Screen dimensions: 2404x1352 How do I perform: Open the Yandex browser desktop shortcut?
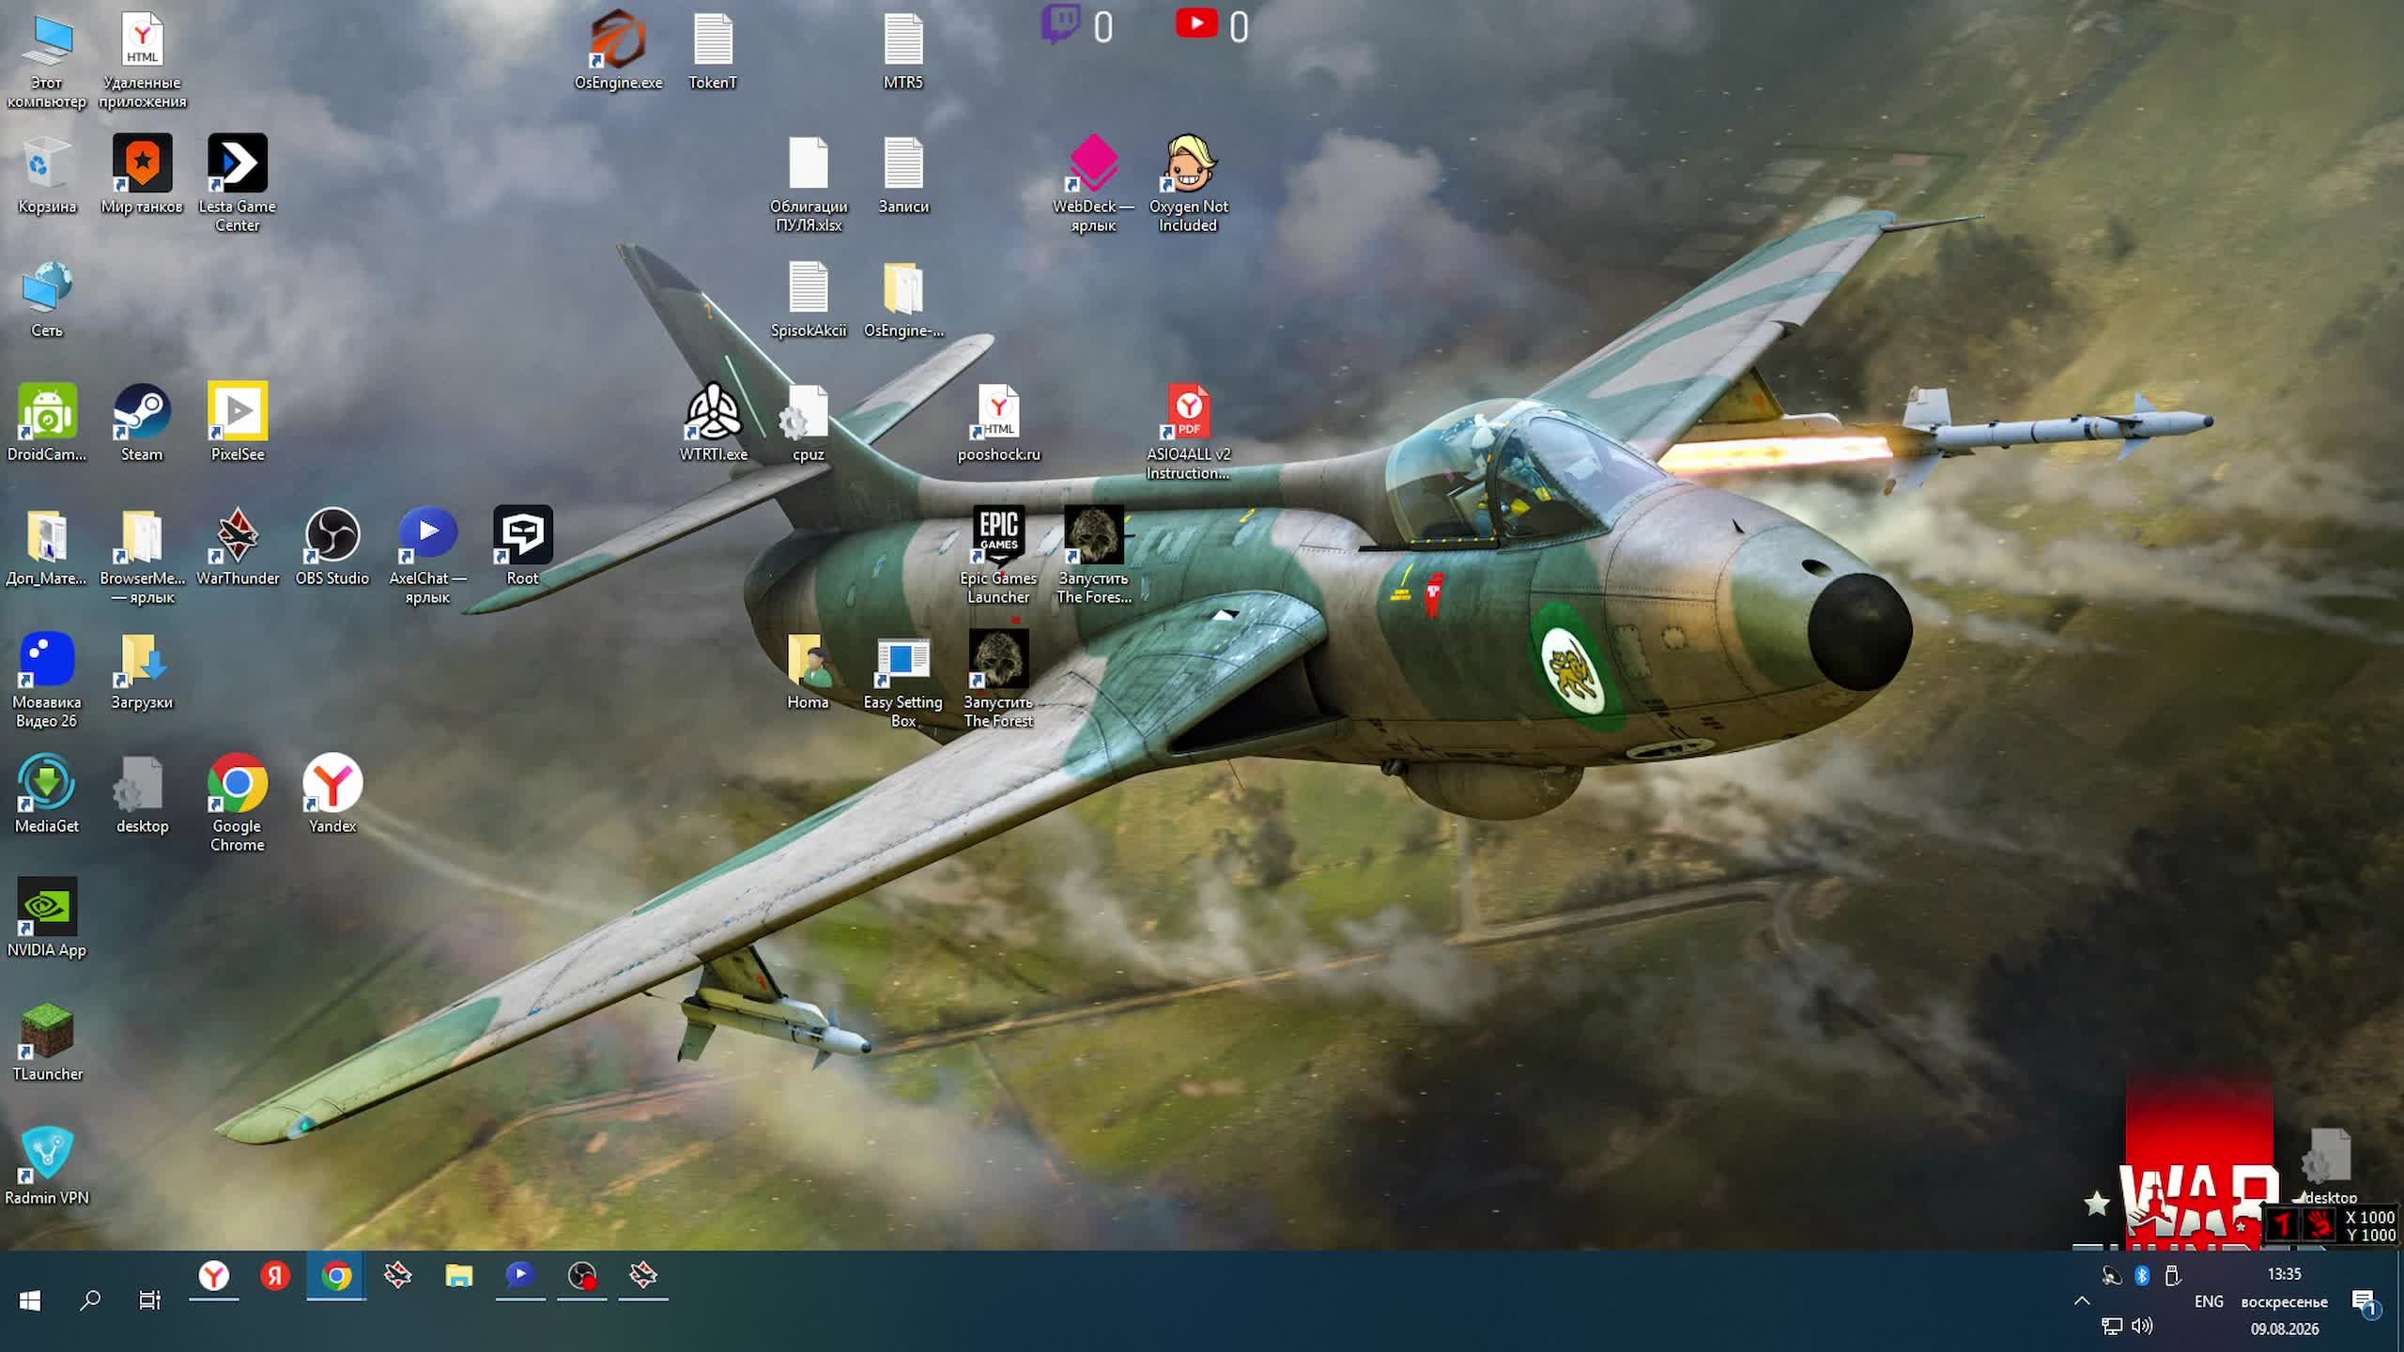point(332,794)
